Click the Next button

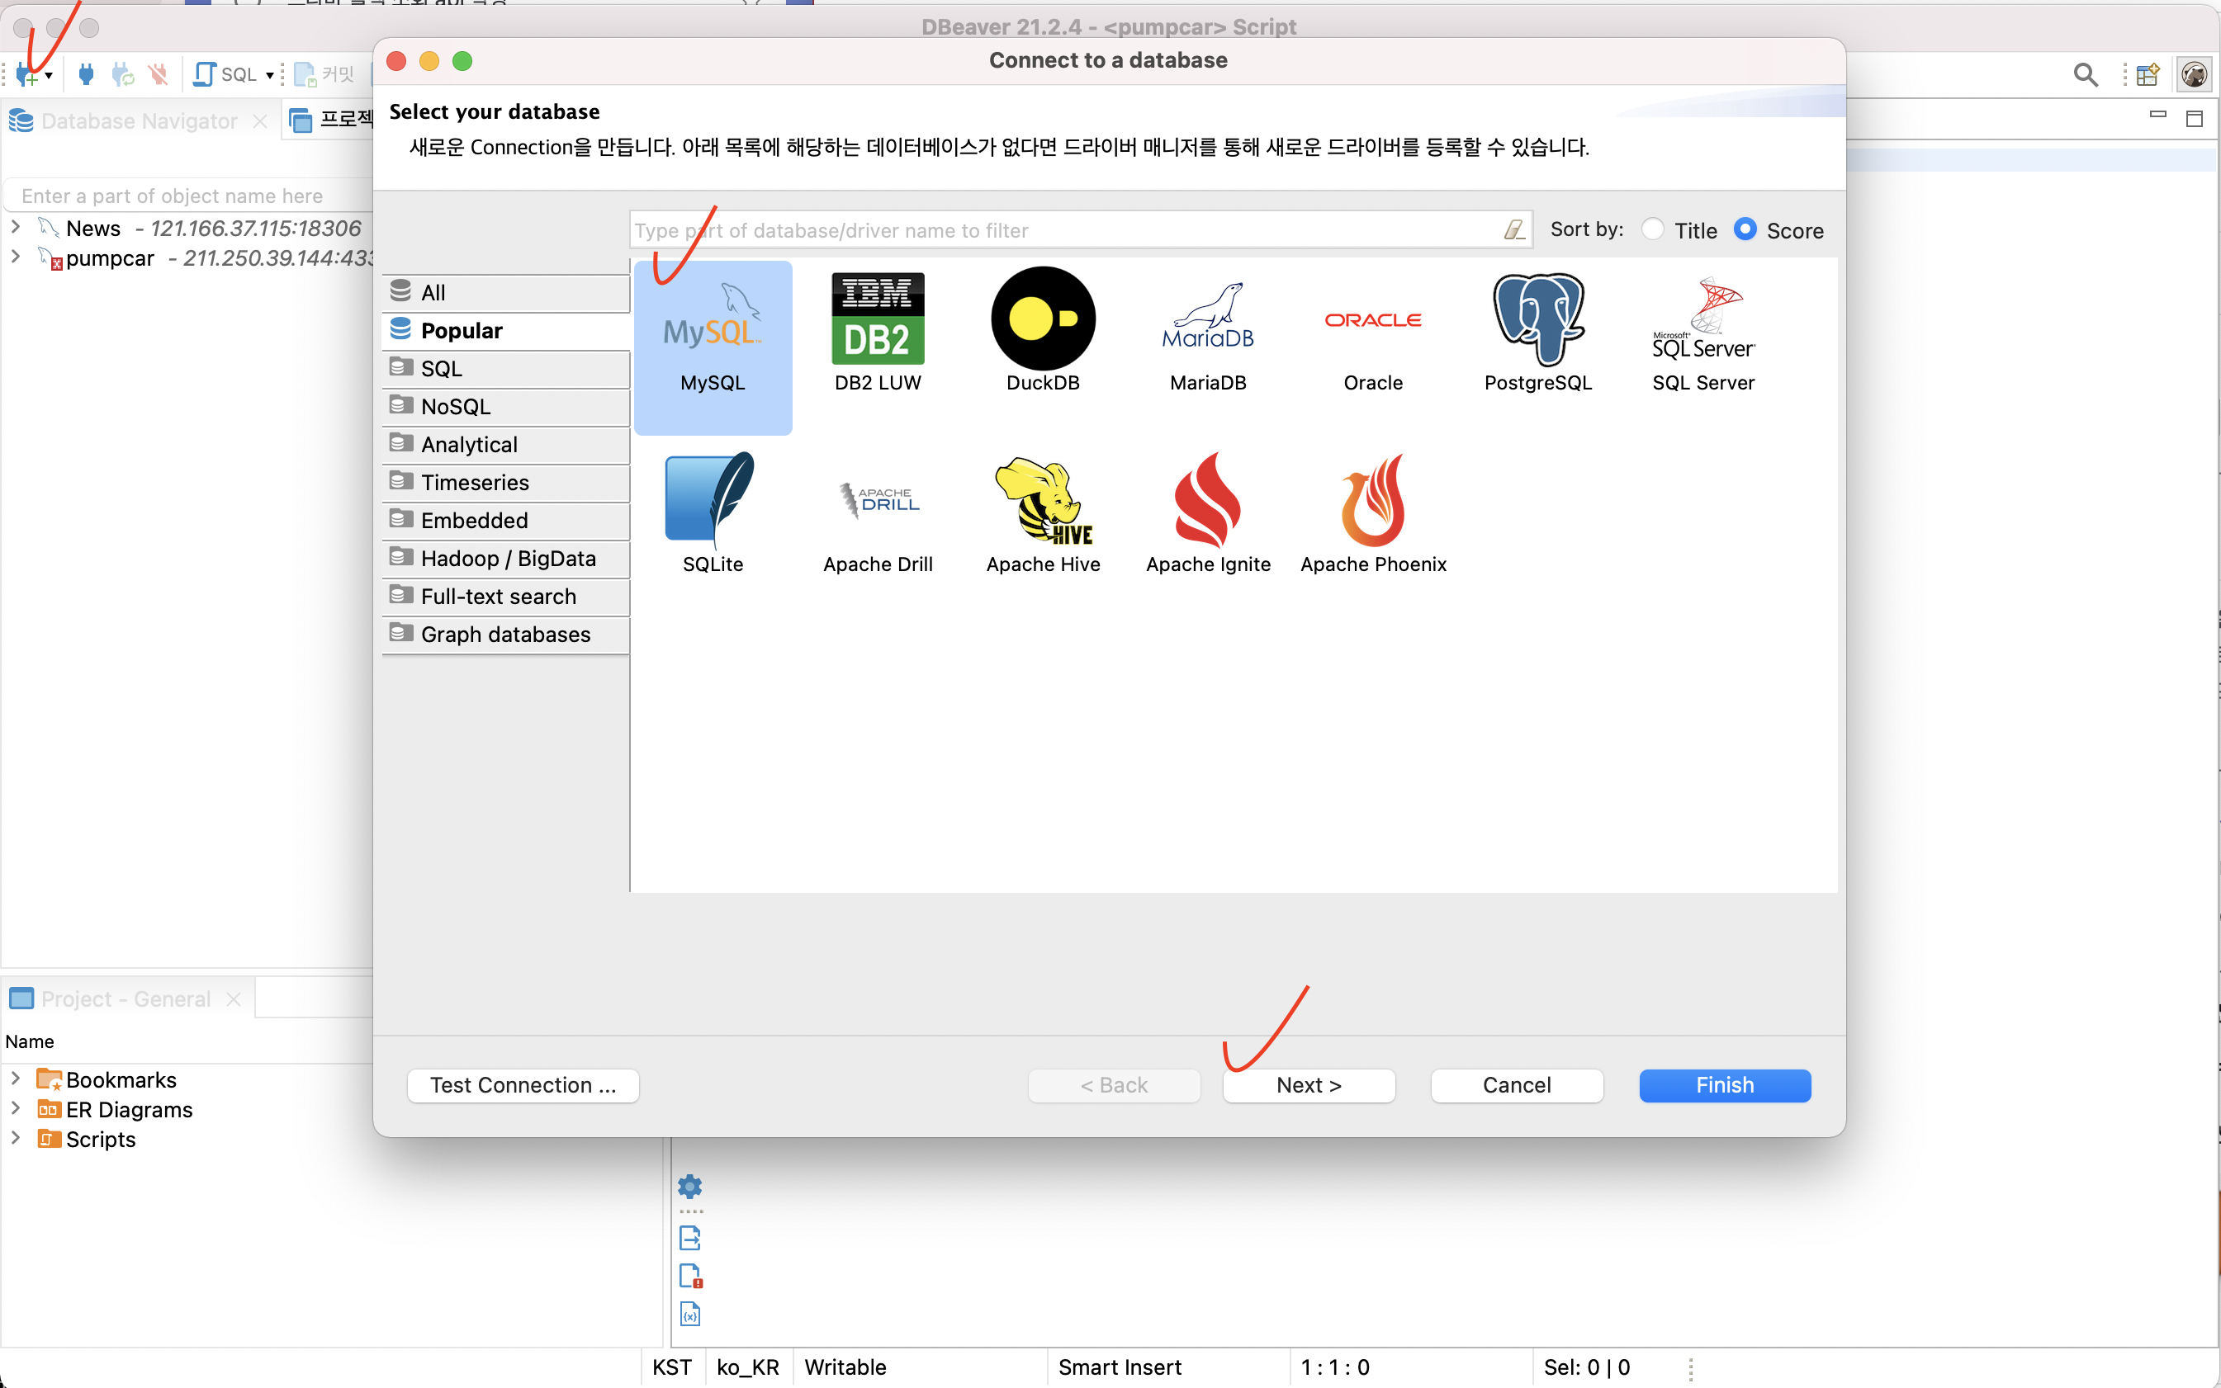pyautogui.click(x=1309, y=1085)
